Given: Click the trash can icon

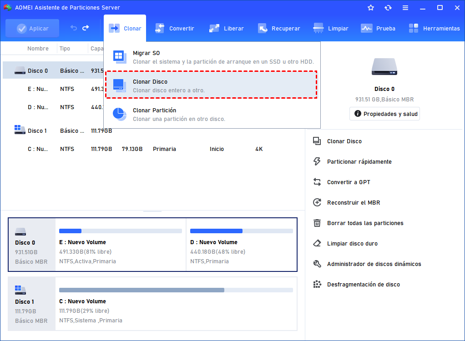Looking at the screenshot, I should coord(317,223).
